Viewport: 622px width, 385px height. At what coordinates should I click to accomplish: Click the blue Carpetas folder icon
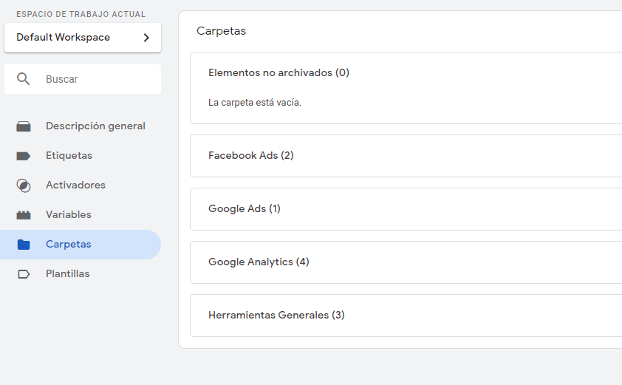[24, 245]
